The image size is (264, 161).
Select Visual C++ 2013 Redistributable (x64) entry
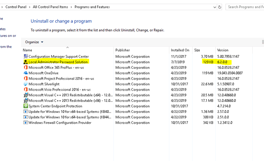[70, 95]
